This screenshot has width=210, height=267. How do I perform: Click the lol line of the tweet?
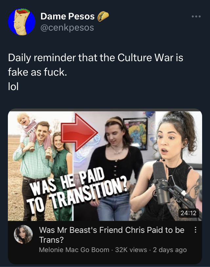point(13,86)
